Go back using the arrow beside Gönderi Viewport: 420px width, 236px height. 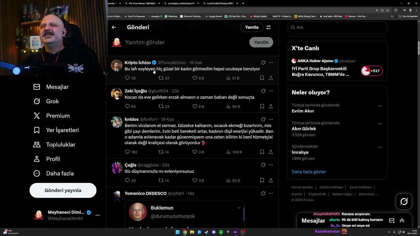coord(114,27)
